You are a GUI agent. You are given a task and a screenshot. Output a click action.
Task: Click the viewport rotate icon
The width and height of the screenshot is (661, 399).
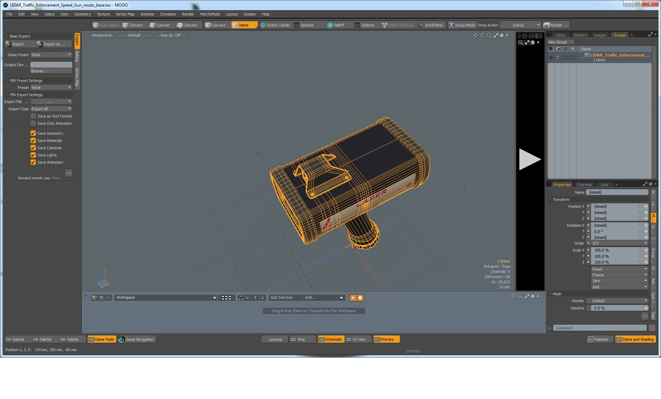482,35
